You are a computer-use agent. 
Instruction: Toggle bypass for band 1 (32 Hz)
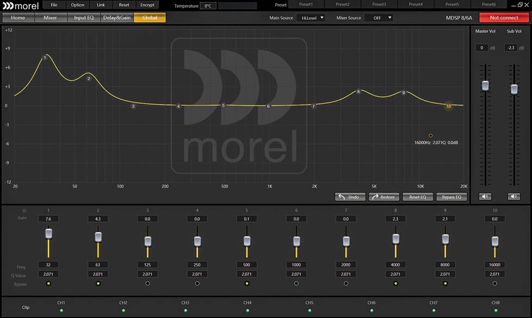pos(48,283)
